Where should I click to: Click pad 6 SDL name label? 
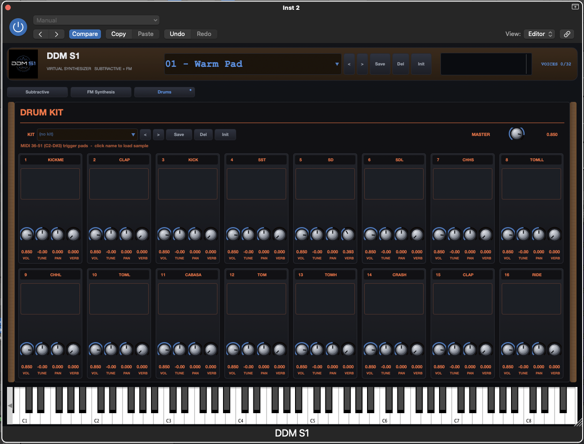pyautogui.click(x=399, y=160)
